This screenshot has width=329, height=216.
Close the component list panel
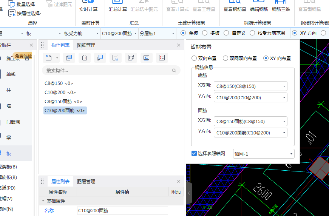[x=179, y=45]
